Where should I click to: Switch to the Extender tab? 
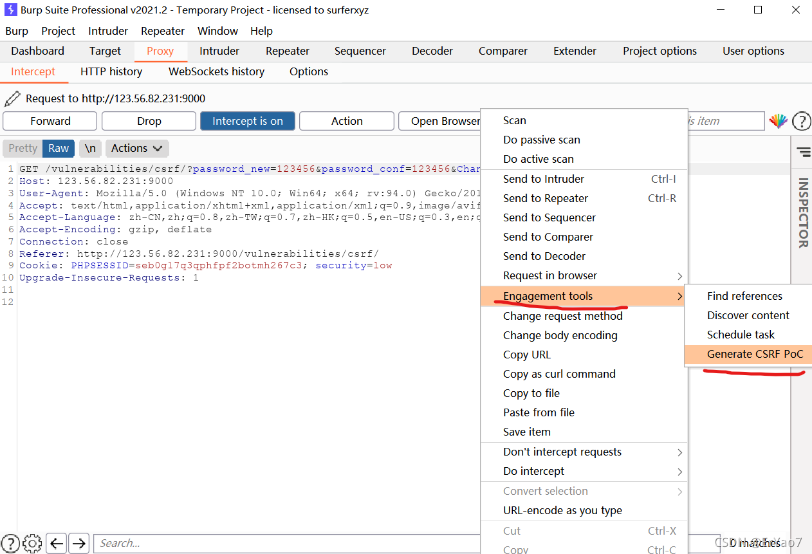[575, 51]
